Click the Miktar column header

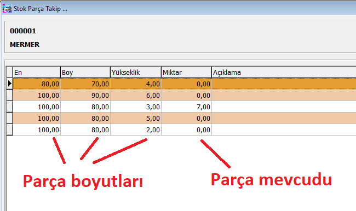click(x=186, y=73)
